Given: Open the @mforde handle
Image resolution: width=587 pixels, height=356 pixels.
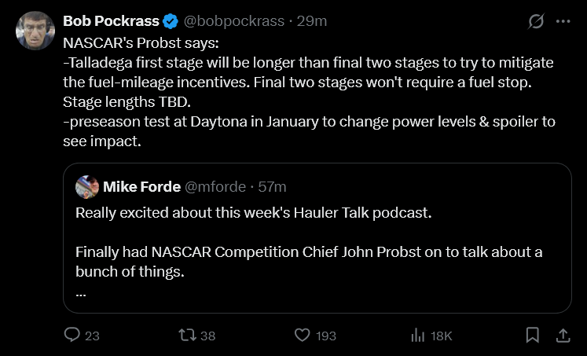Looking at the screenshot, I should pyautogui.click(x=214, y=186).
